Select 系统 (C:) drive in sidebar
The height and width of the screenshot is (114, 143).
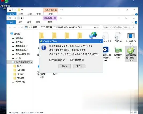18,38
